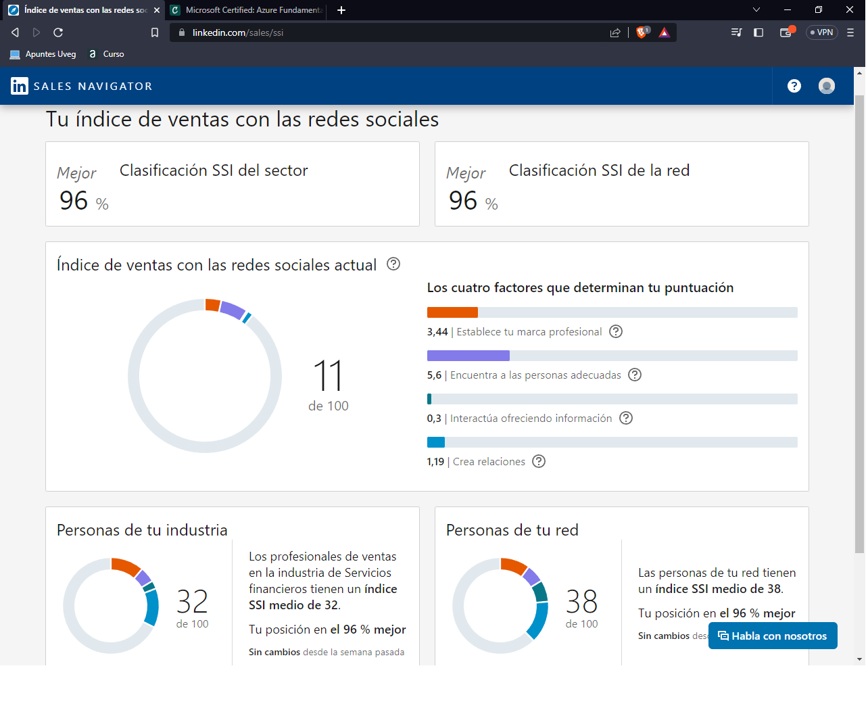Click help icon for Crea relaciones
The width and height of the screenshot is (868, 710).
pos(539,461)
